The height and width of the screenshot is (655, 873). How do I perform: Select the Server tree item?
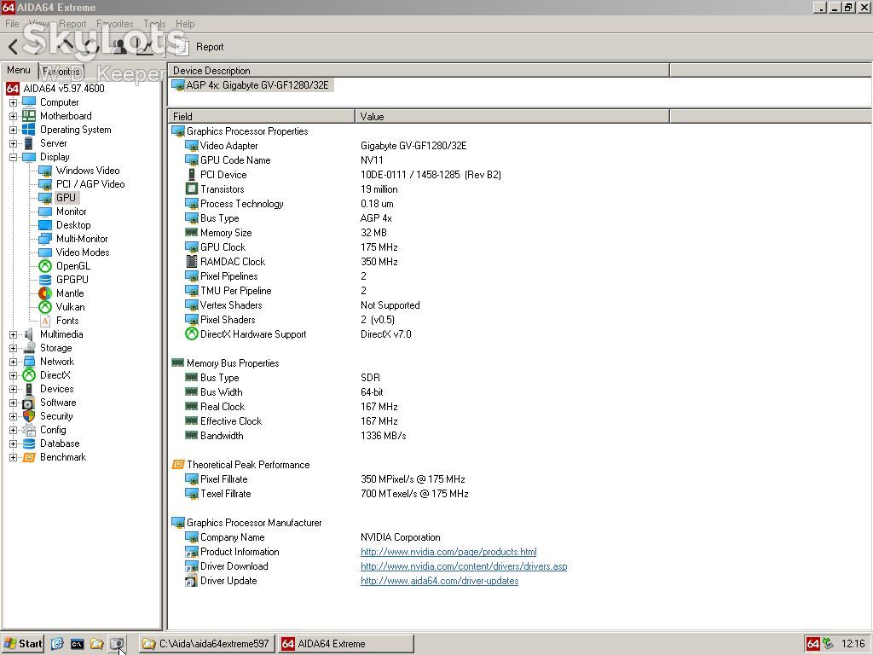(x=53, y=143)
